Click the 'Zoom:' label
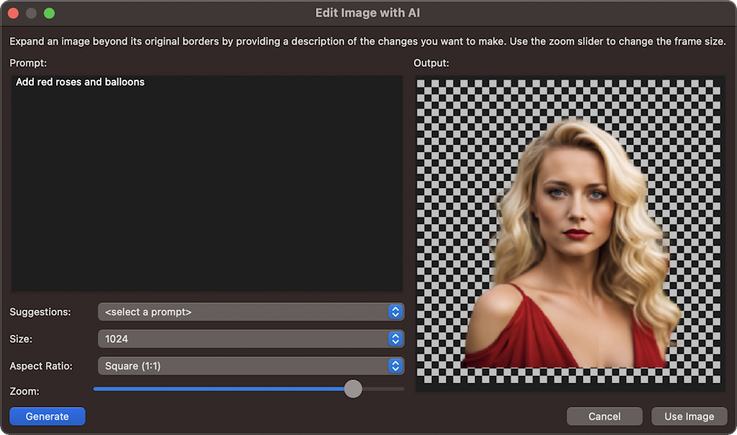 coord(24,391)
